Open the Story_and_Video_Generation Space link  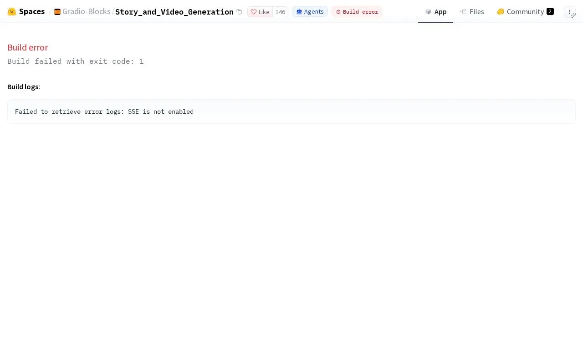[174, 12]
